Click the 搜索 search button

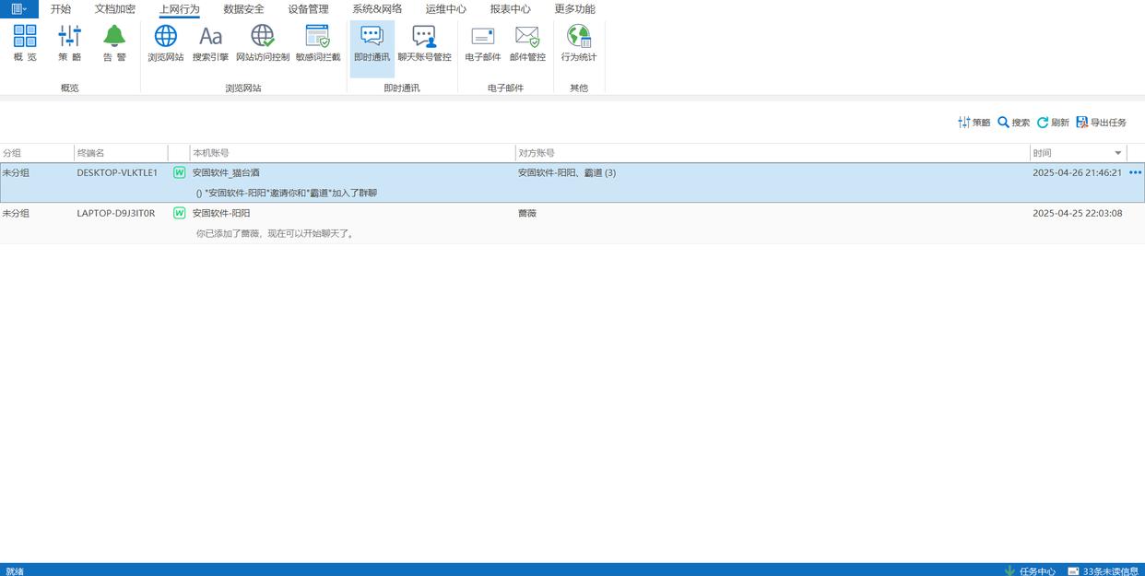(x=1013, y=123)
